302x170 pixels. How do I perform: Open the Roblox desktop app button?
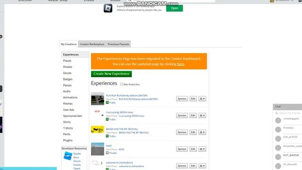[x=174, y=8]
